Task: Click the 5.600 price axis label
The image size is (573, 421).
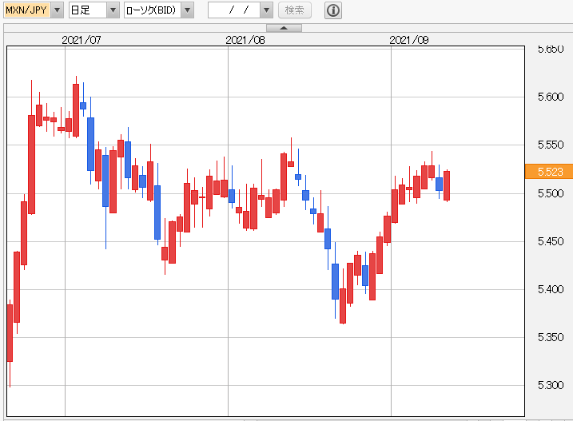Action: [551, 97]
